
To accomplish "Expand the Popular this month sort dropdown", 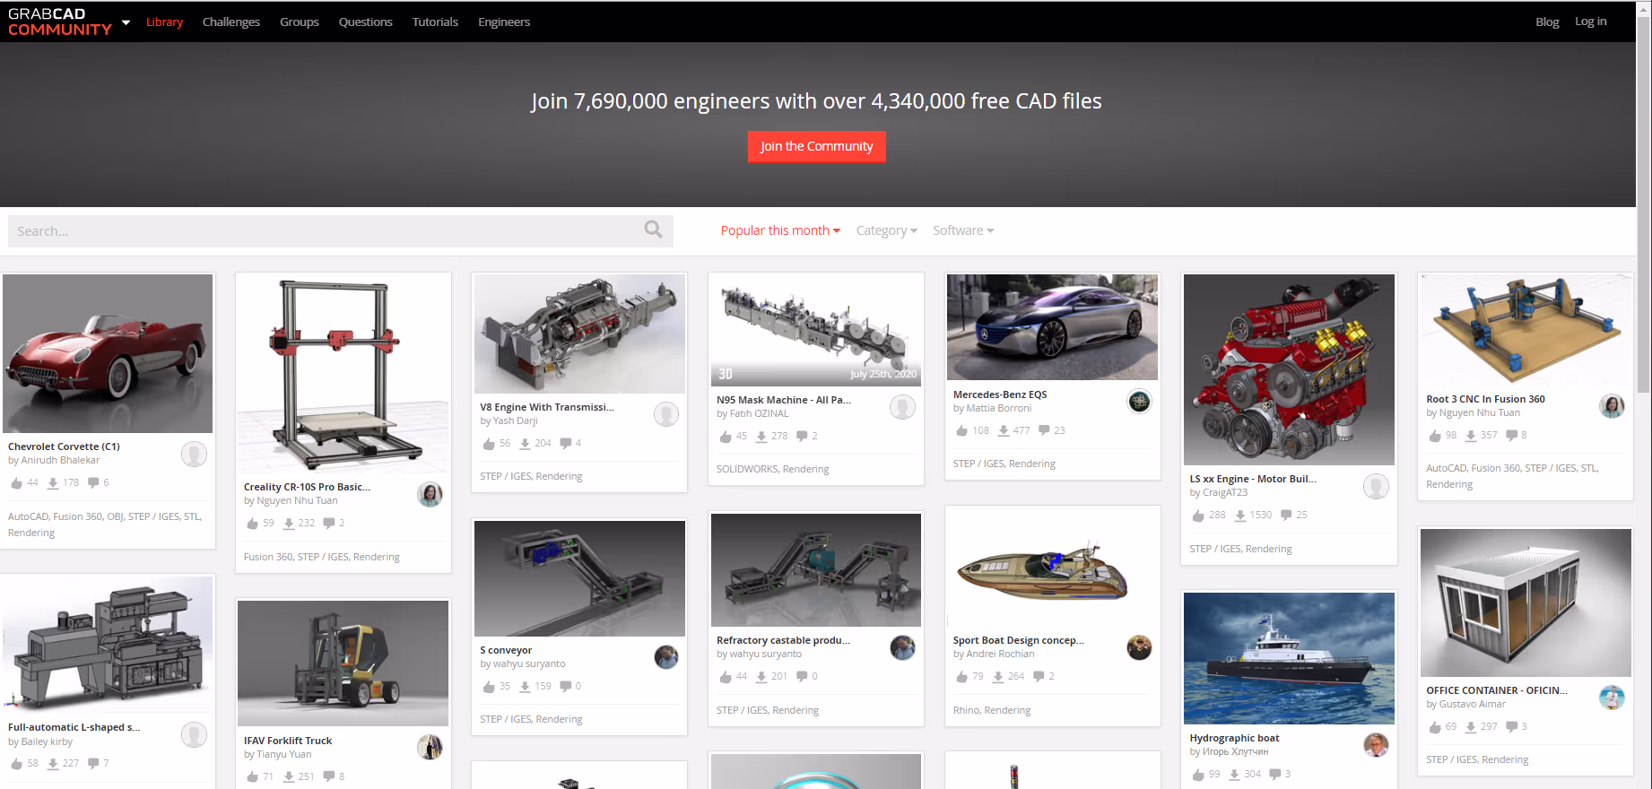I will pos(780,230).
